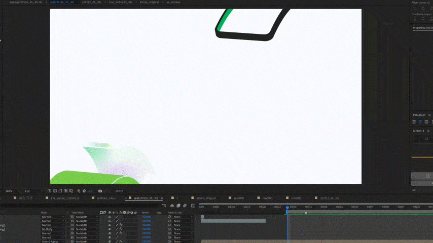Open Parent None dropdown on first row

click(183, 217)
